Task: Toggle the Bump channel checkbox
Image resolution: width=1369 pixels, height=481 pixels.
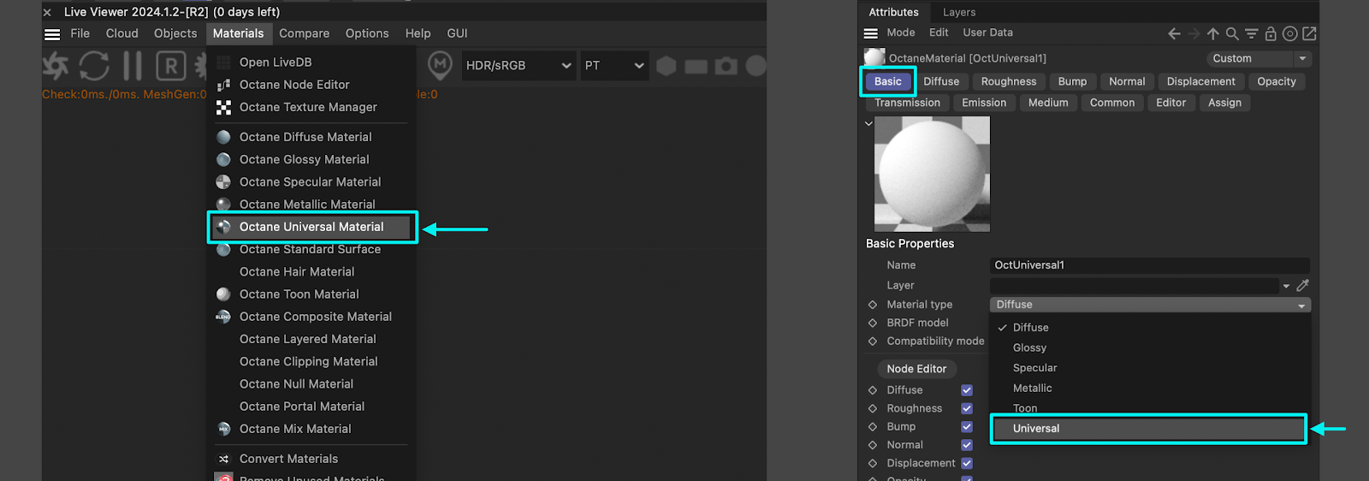Action: (x=967, y=427)
